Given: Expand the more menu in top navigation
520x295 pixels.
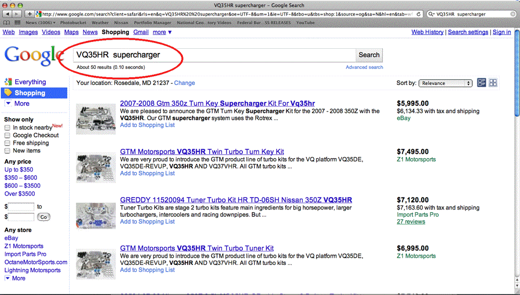Looking at the screenshot, I should point(162,32).
